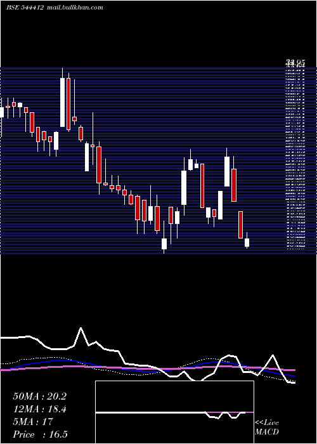Viewport: 317px width, 444px height.
Task: Click the '5MA : 17' value
Action: click(x=33, y=422)
